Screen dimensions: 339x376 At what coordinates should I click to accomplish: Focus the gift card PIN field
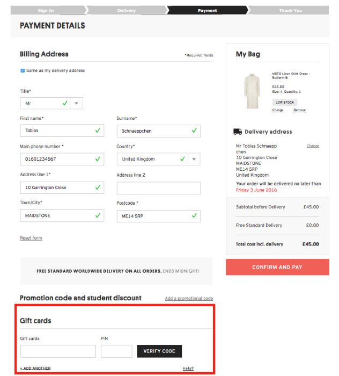pos(116,351)
